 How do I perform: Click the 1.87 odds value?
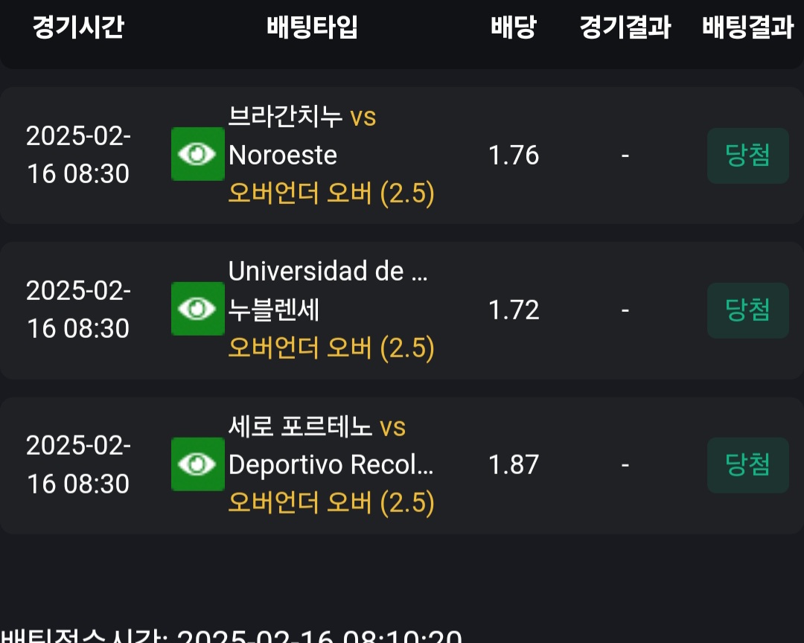click(x=514, y=465)
